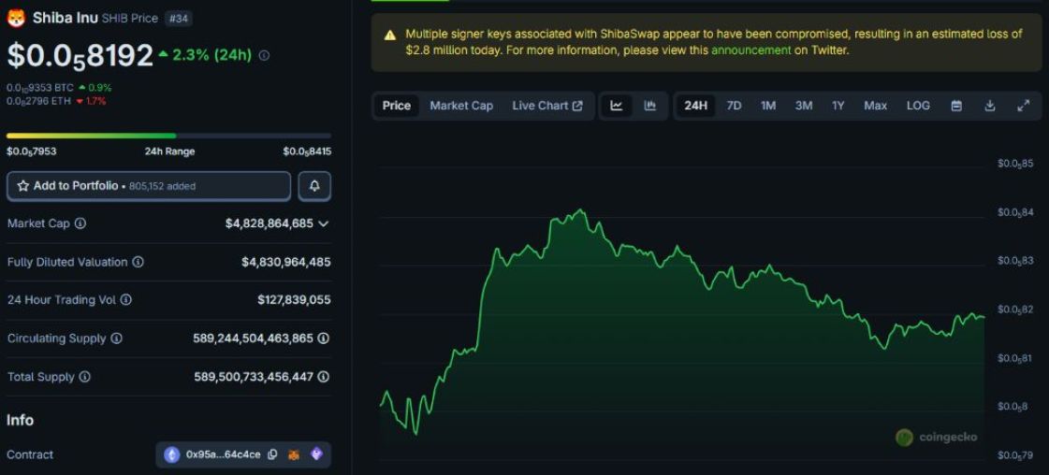Image resolution: width=1049 pixels, height=475 pixels.
Task: Show Fully Diluted Valuation info icon
Action: (x=138, y=262)
